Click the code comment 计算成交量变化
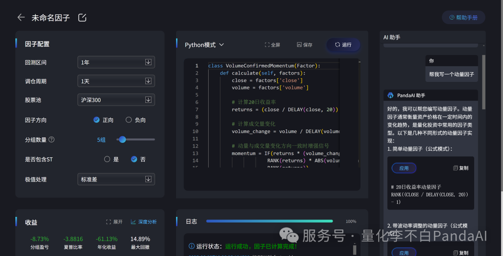 pyautogui.click(x=253, y=124)
